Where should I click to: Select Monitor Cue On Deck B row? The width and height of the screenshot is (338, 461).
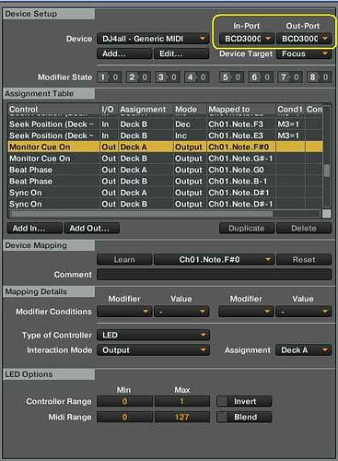tap(165, 159)
